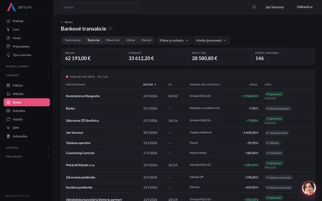Open the Príjmy aj výdavky dropdown
This screenshot has width=322, height=201.
[x=174, y=40]
